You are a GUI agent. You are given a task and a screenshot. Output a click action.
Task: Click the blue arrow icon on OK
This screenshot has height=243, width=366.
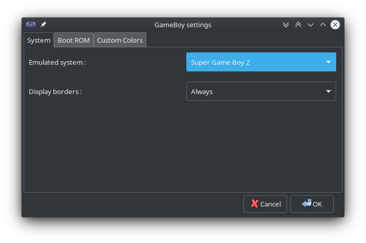pos(306,203)
